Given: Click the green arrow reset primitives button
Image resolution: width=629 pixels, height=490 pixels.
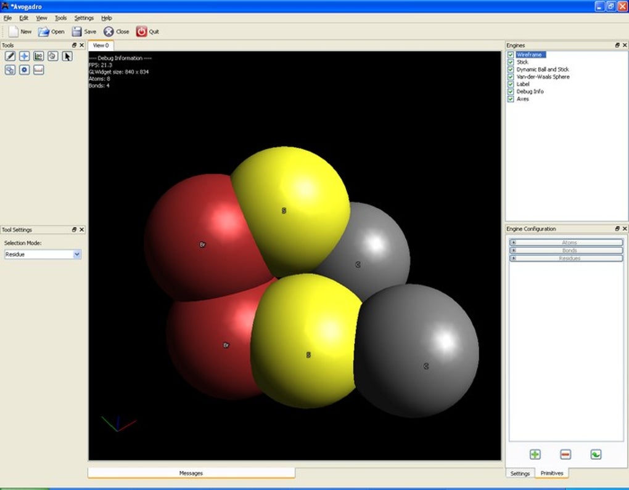Looking at the screenshot, I should 596,454.
